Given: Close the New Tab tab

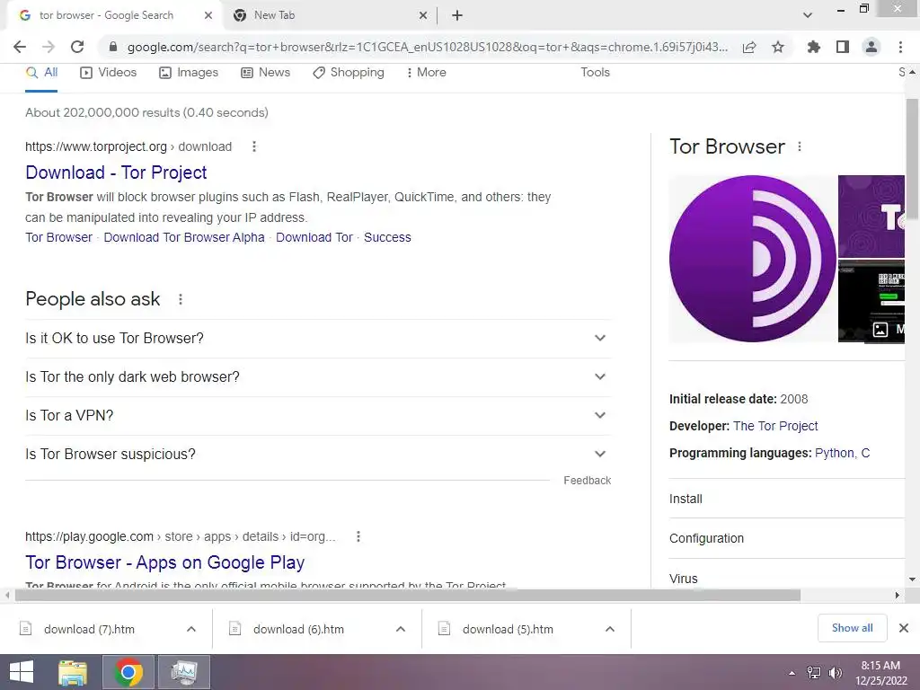Looking at the screenshot, I should tap(423, 16).
